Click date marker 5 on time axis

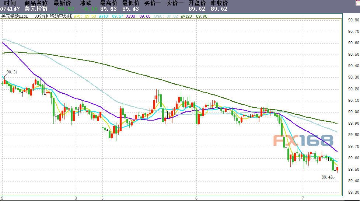[x=103, y=198]
